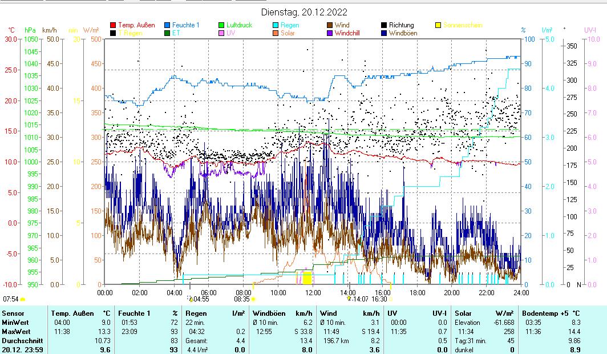Click the Durchschnitt row label
This screenshot has height=354, width=607.
point(21,340)
